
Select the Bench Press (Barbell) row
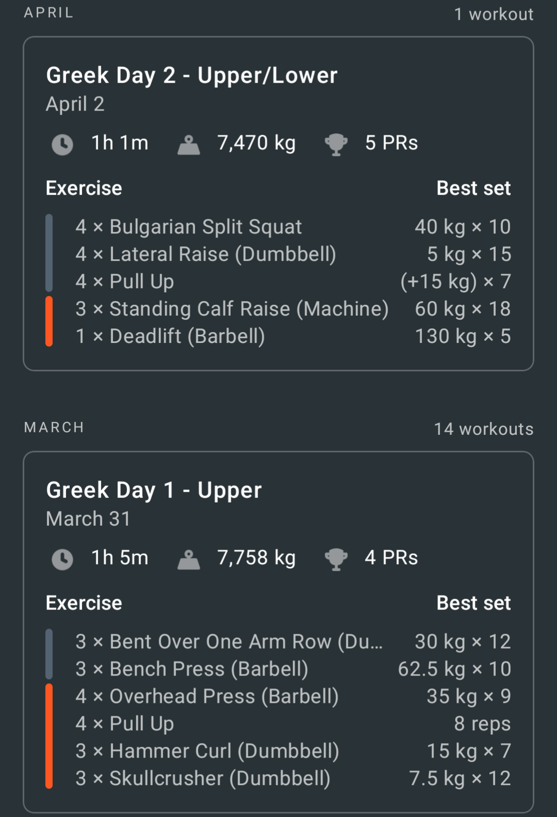pos(278,669)
